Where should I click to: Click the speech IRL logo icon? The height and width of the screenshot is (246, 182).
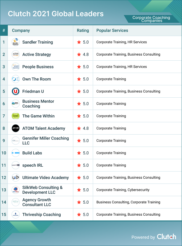pyautogui.click(x=16, y=165)
